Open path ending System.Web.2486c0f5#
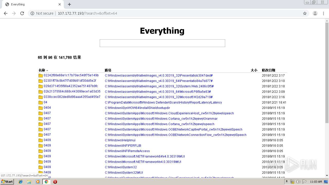 point(159,86)
